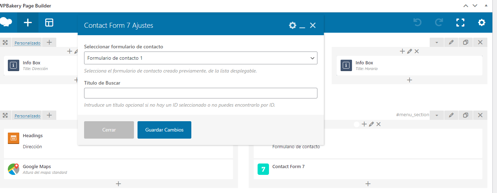Collapse the WPBakery Page Builder panel with the triangle

pos(486,5)
